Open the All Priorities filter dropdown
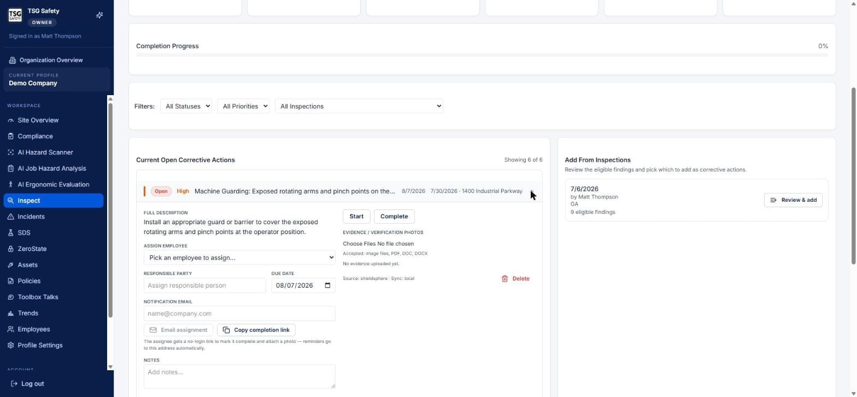857x397 pixels. 243,107
